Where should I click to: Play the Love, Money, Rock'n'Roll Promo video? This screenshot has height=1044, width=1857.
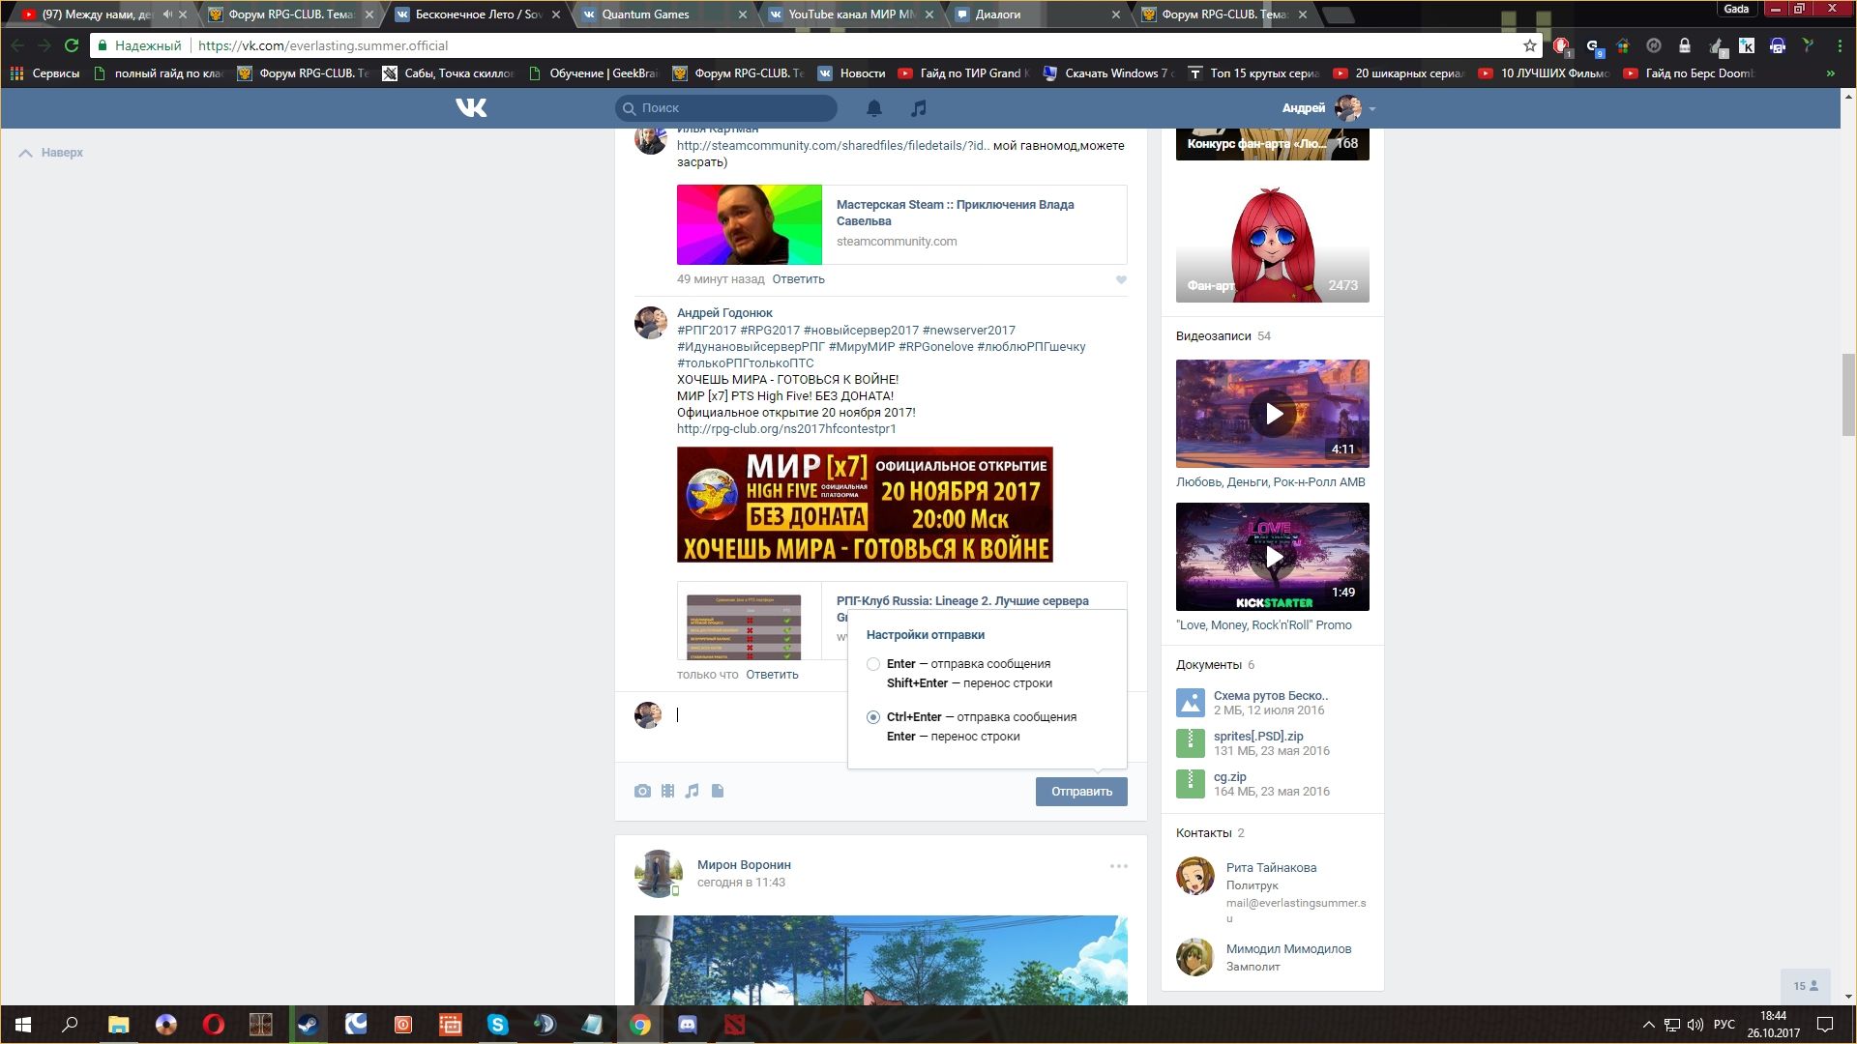coord(1273,557)
